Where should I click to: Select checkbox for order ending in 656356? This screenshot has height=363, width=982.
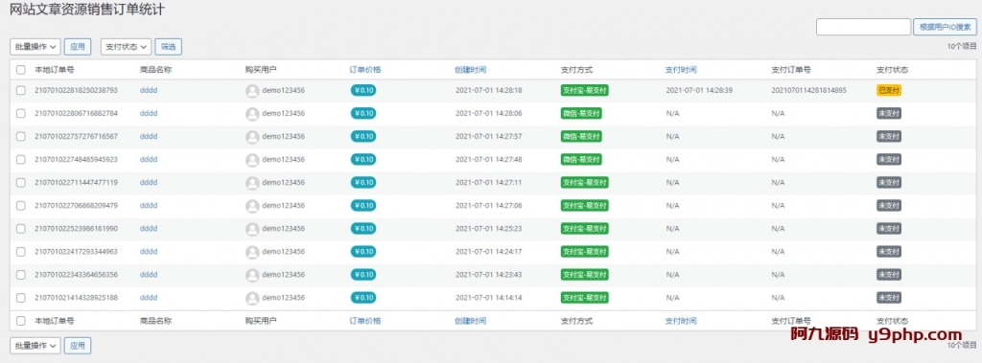click(x=21, y=275)
